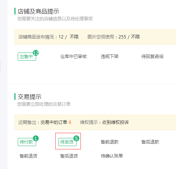Open 收到维权投诉 notice
Screen dimensions: 176x169
tap(115, 122)
